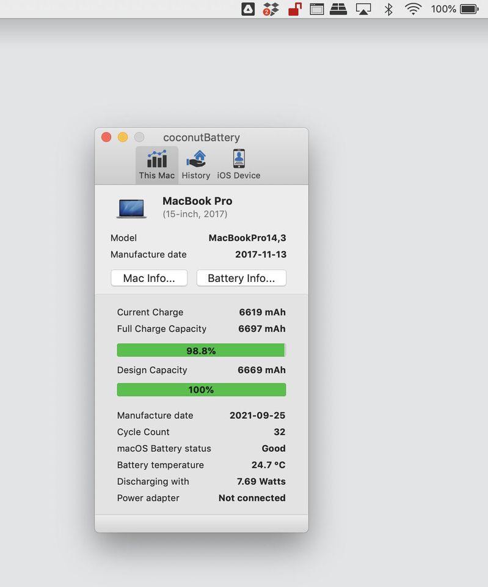The width and height of the screenshot is (488, 587).
Task: Open the AirPlay display menu
Action: pyautogui.click(x=363, y=9)
